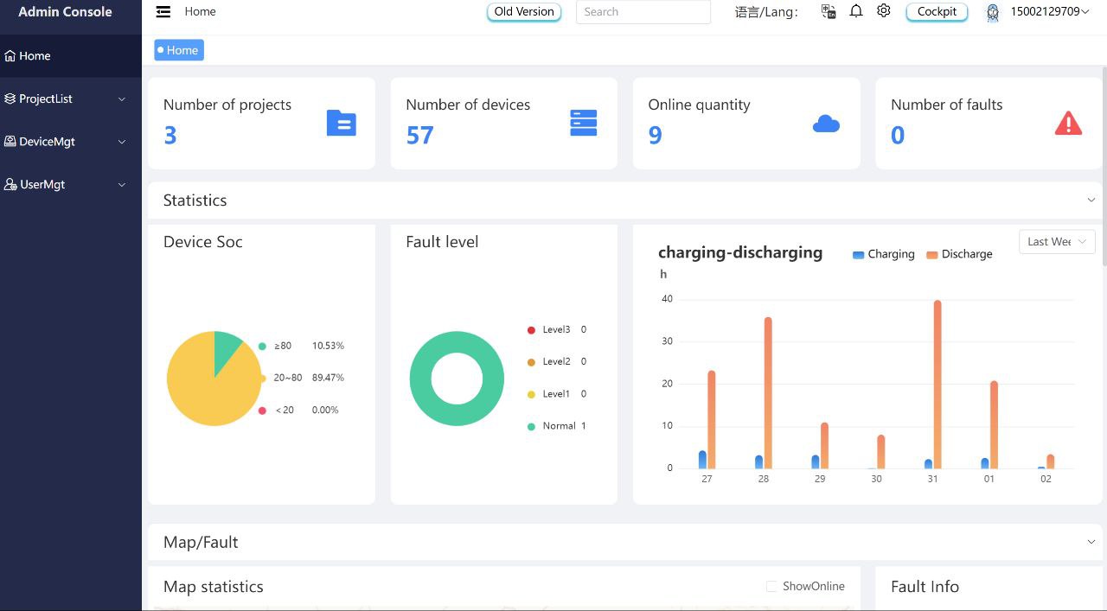1107x611 pixels.
Task: Expand the DeviceMgt sidebar menu
Action: 70,141
